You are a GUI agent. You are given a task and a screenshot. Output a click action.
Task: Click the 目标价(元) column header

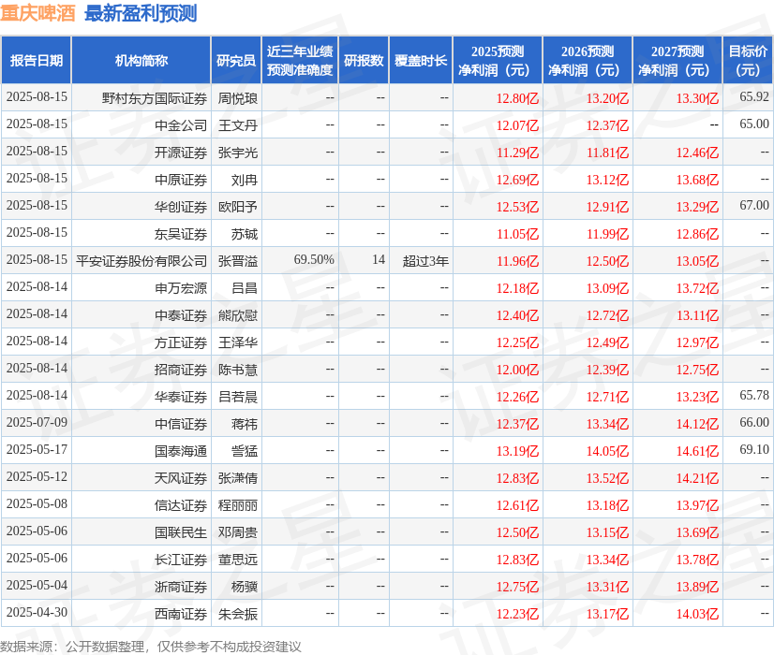748,60
